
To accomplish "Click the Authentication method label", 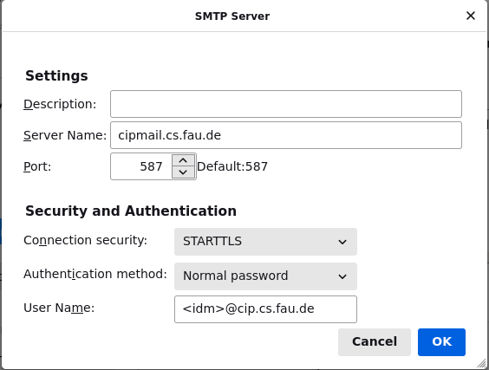I will pos(95,274).
